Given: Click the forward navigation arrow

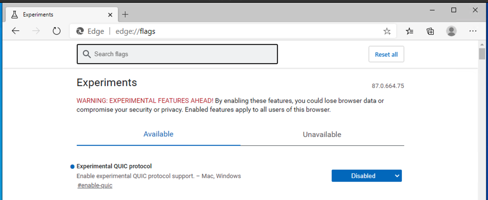Looking at the screenshot, I should click(x=36, y=31).
